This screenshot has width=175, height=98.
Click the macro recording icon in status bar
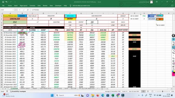click(7, 91)
